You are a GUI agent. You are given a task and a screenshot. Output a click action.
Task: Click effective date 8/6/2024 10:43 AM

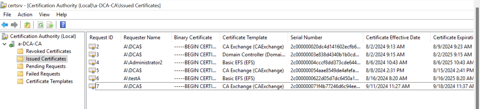(x=387, y=63)
